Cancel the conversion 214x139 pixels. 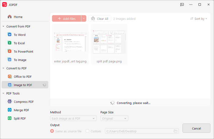pyautogui.click(x=196, y=128)
